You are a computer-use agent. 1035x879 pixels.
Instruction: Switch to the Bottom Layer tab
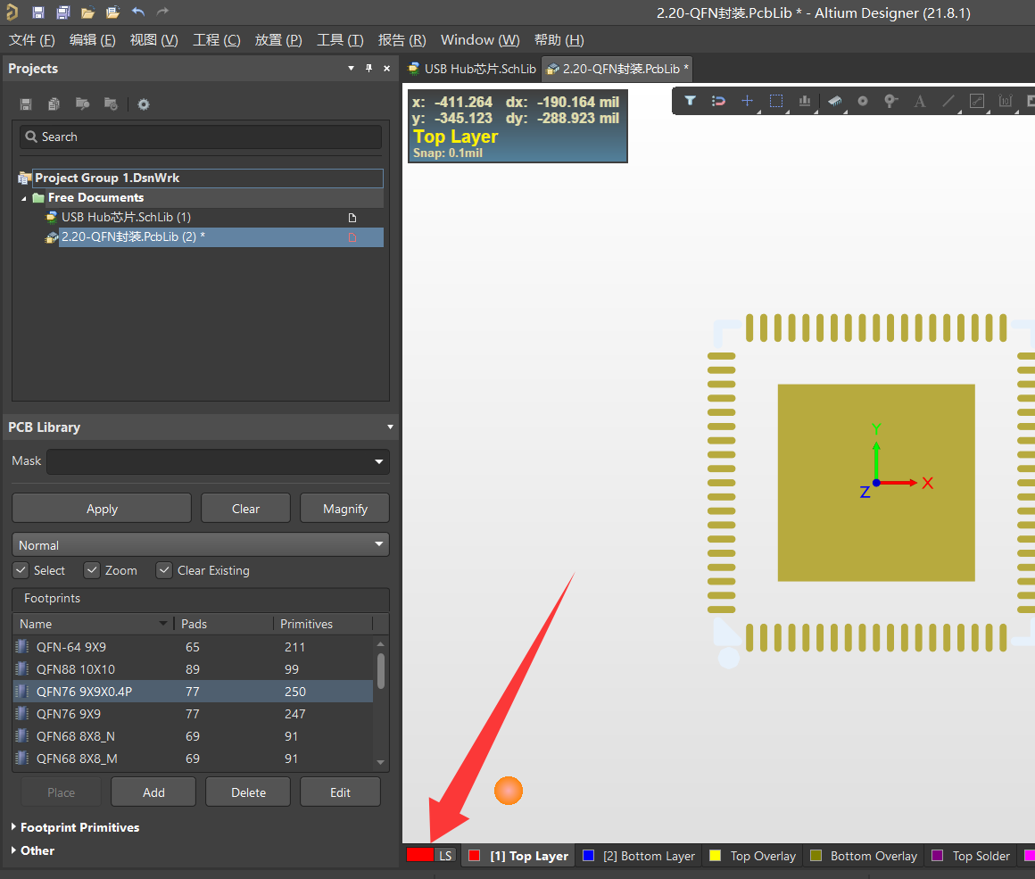coord(639,856)
